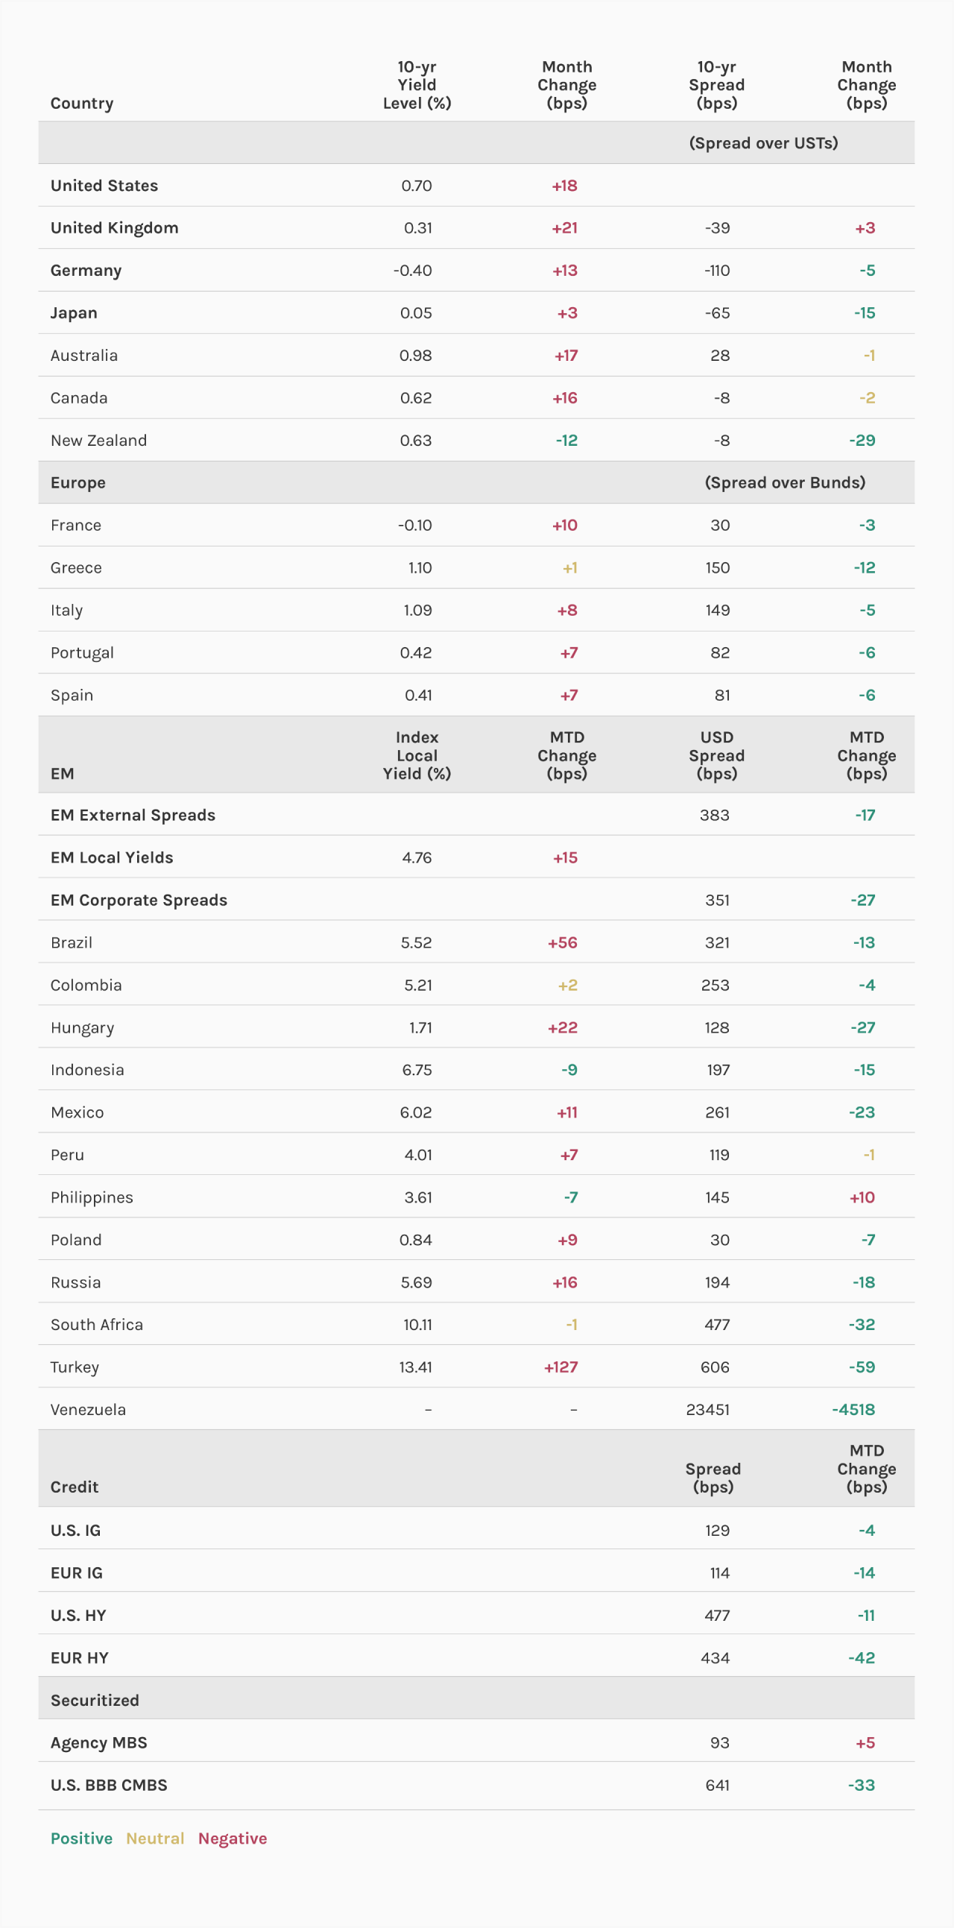The width and height of the screenshot is (954, 1928).
Task: Click the Spread over Bunds label
Action: coord(784,483)
